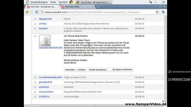Open GorbyX4 user profile link
Screen dimensions: 191x107
coord(43,29)
